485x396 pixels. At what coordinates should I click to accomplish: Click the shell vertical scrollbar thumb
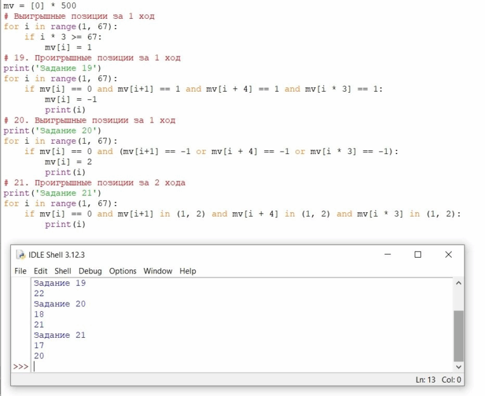(459, 336)
